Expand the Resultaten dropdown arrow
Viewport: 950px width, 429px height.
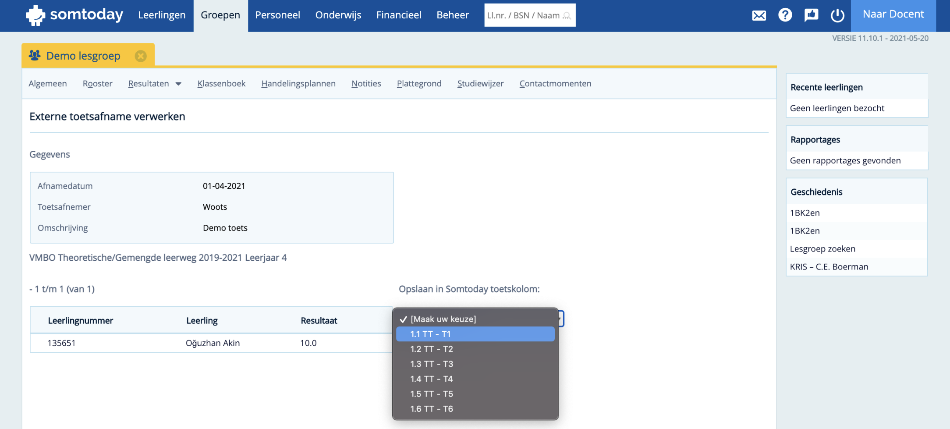178,84
